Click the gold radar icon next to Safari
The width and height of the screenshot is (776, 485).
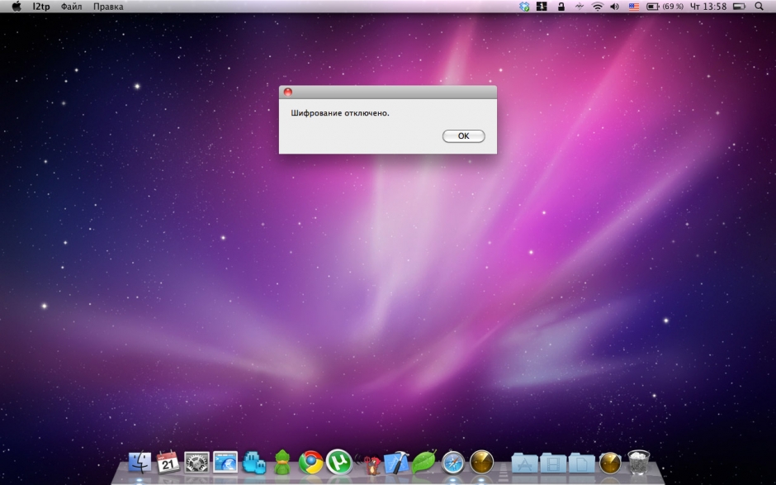481,463
